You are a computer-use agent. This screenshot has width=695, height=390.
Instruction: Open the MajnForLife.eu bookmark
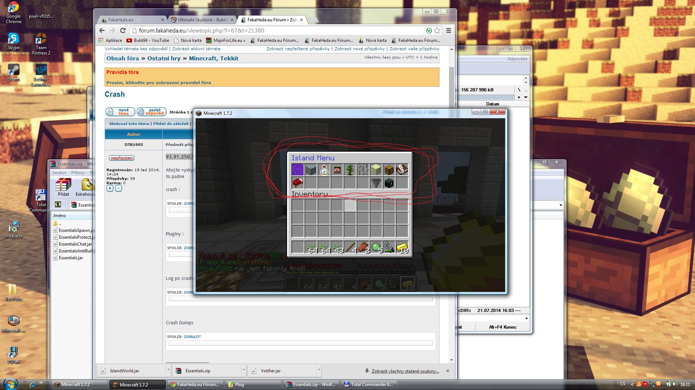(x=226, y=40)
